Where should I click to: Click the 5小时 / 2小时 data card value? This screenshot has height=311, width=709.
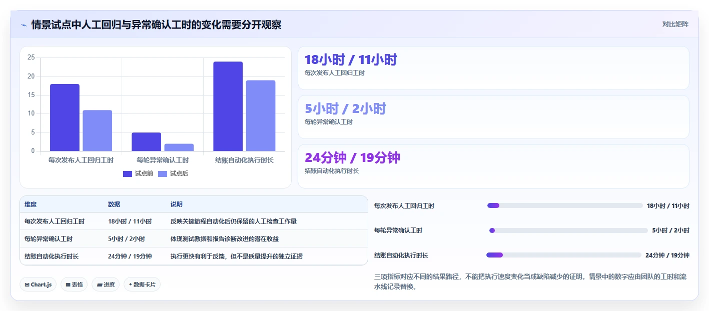345,109
